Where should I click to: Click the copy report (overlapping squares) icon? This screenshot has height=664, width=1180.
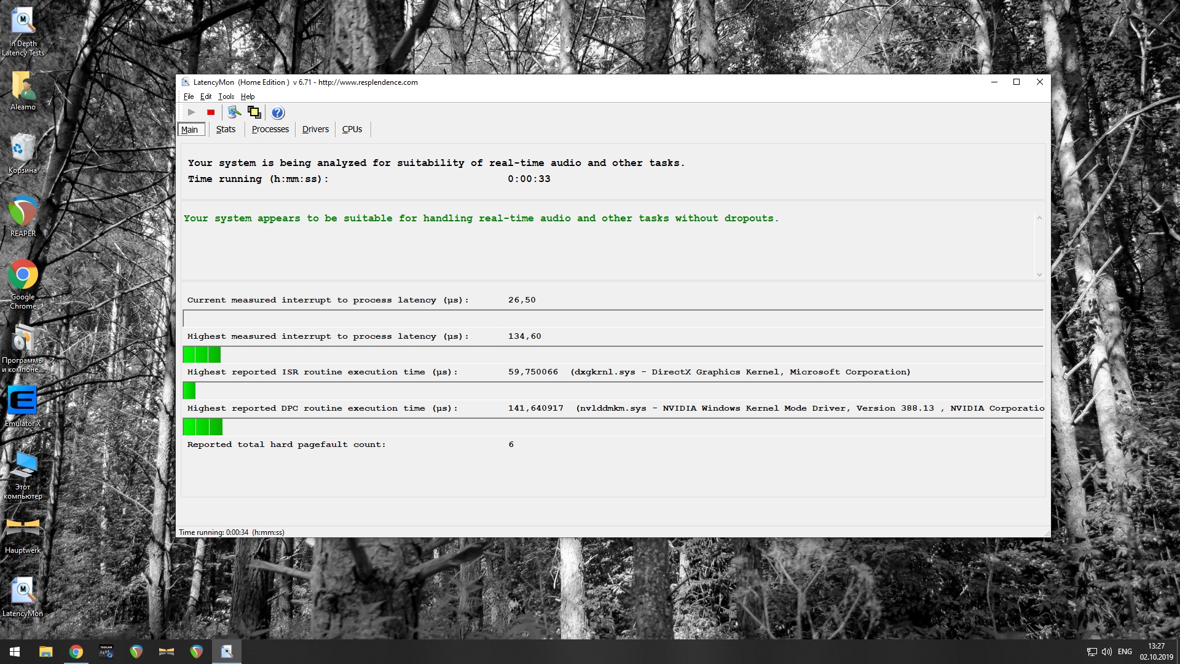coord(254,113)
